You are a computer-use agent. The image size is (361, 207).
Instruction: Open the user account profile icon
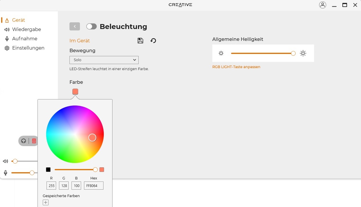pyautogui.click(x=323, y=5)
